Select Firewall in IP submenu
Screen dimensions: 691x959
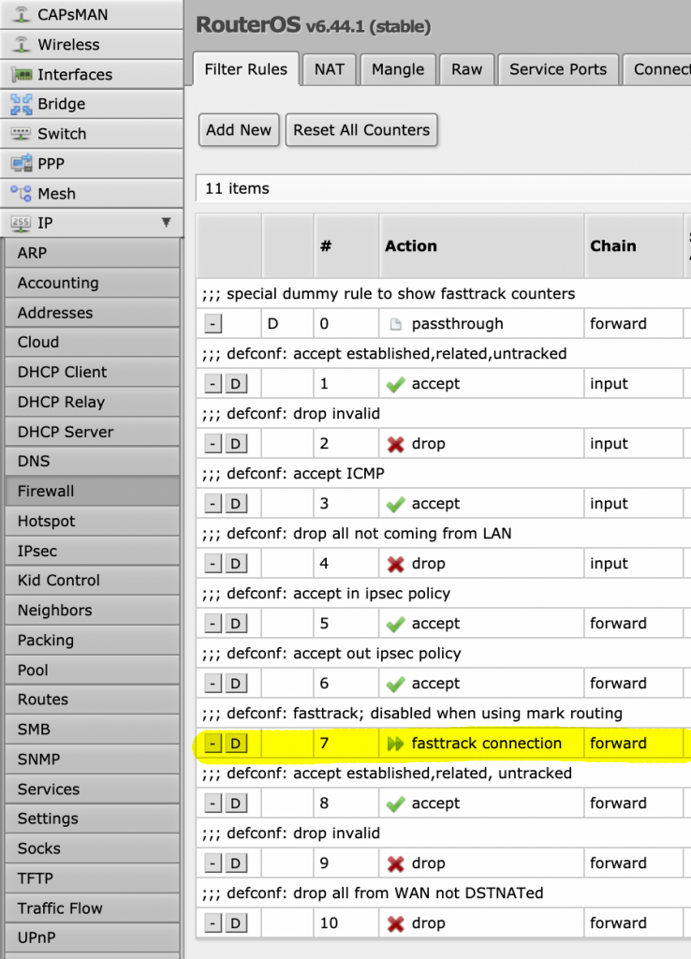[x=93, y=492]
